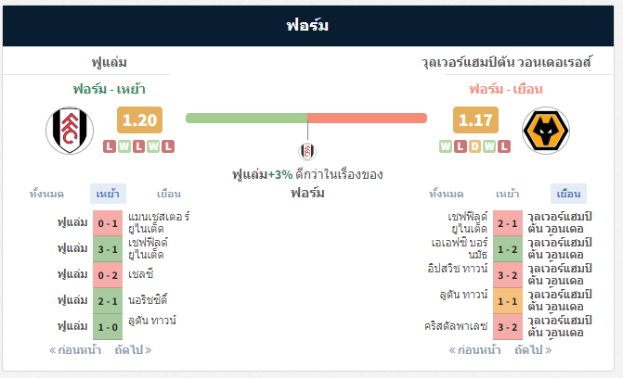Click the Fulham club crest logo
The width and height of the screenshot is (623, 378).
(x=70, y=131)
